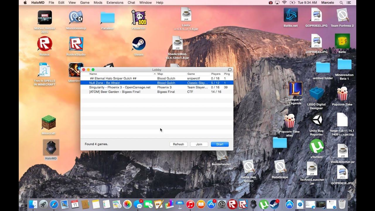Open the Window menu
The height and width of the screenshot is (211, 375).
[145, 3]
